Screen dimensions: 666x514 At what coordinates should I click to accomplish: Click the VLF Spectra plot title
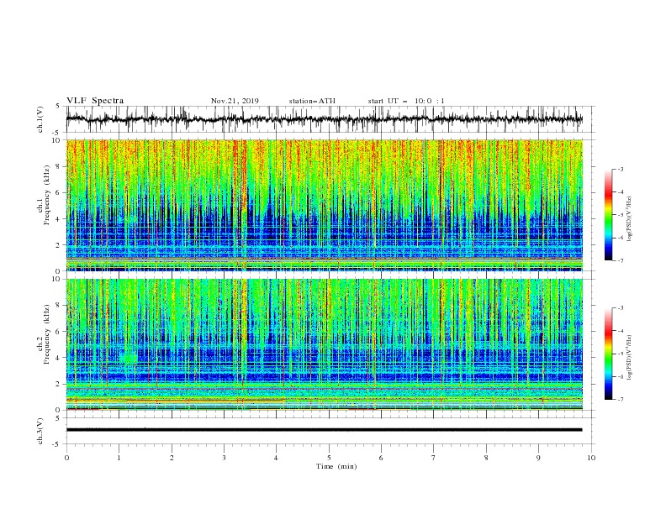[95, 101]
